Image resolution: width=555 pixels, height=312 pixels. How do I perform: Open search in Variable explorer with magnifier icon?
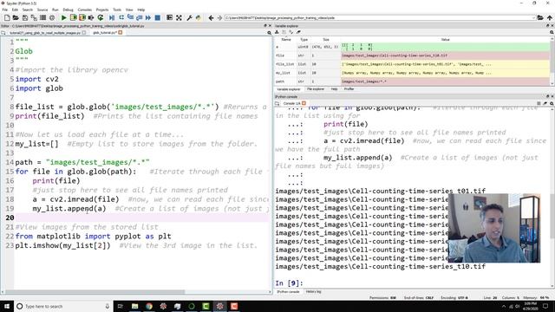pyautogui.click(x=552, y=32)
